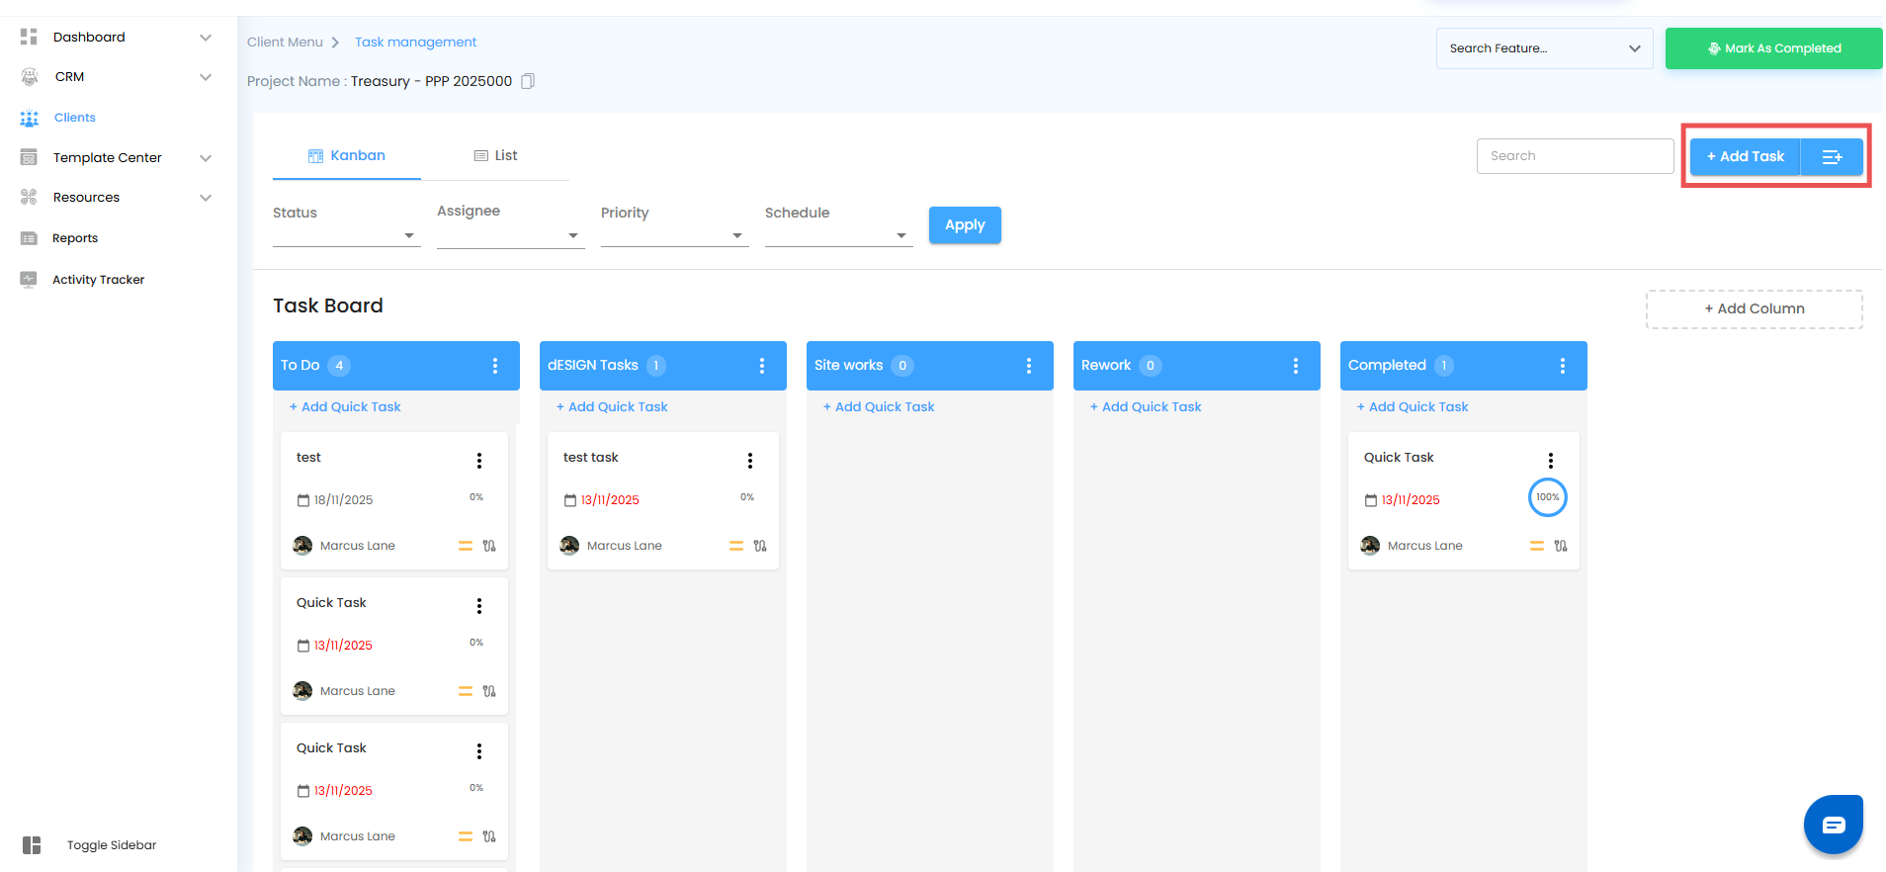Add Quick Task in dESIGN Tasks column

[x=612, y=407]
